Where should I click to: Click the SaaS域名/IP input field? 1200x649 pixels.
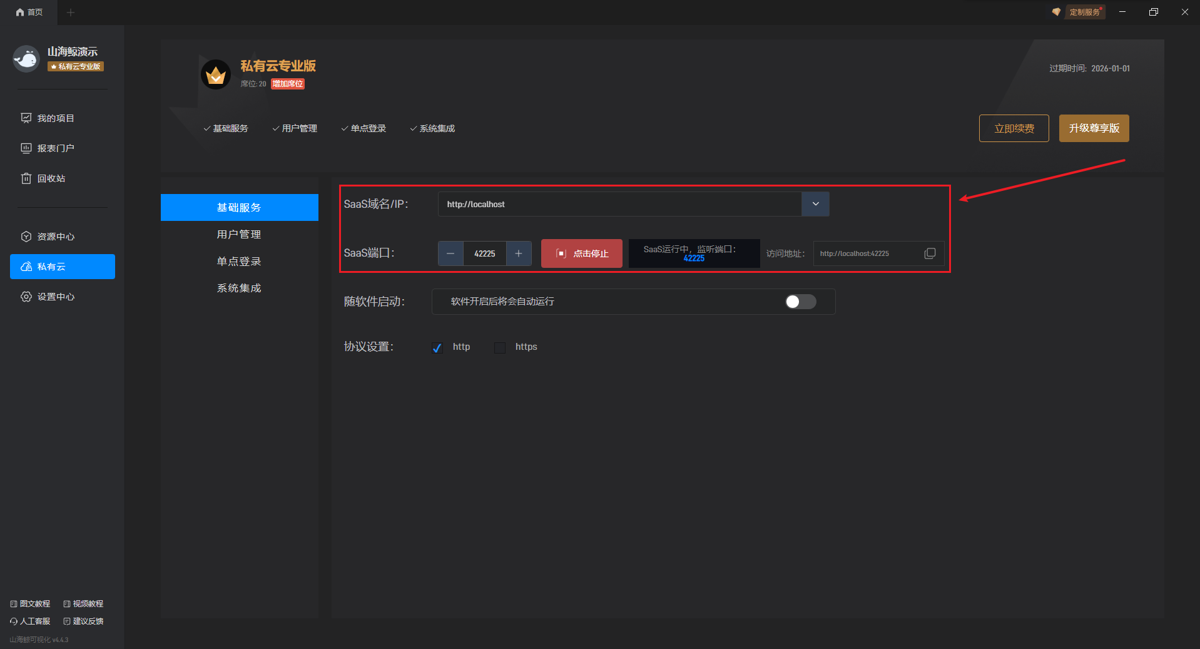(x=619, y=204)
